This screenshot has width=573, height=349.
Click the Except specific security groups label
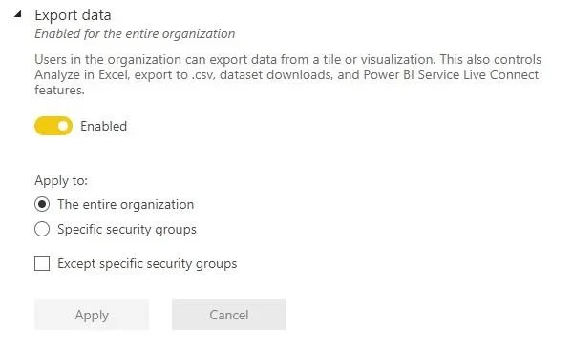(x=147, y=263)
